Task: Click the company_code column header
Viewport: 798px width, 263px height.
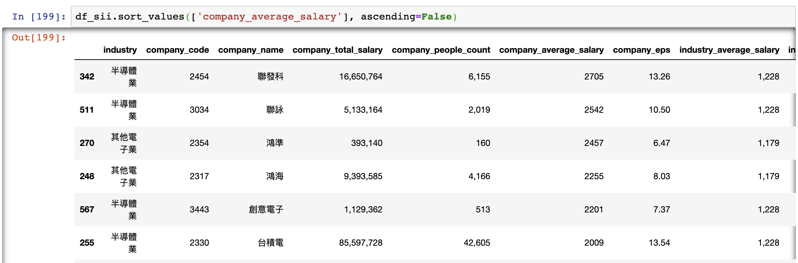Action: tap(177, 50)
